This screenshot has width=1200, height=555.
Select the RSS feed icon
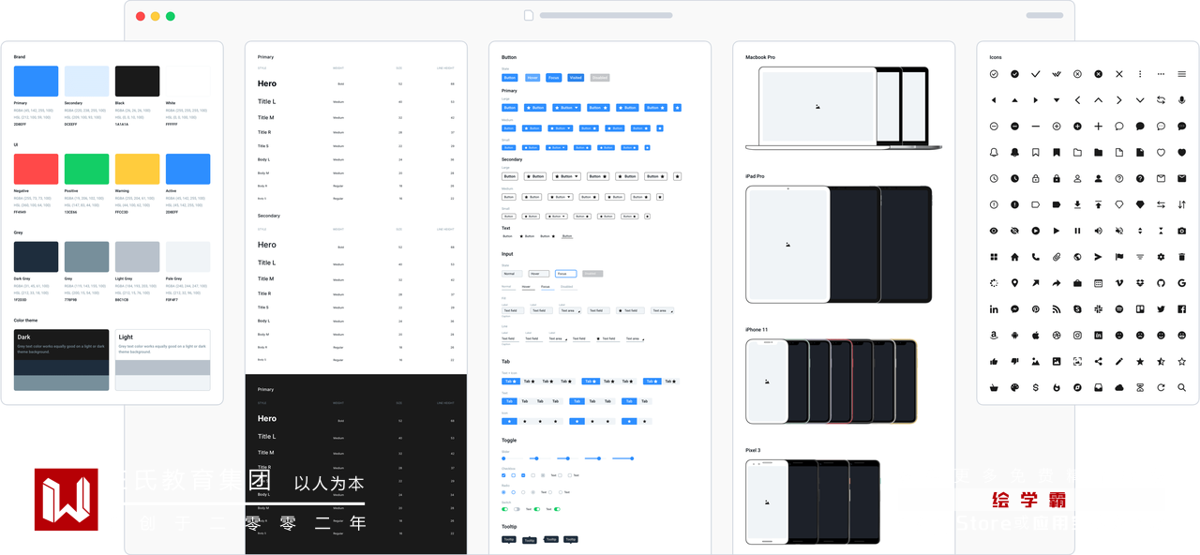[1057, 308]
